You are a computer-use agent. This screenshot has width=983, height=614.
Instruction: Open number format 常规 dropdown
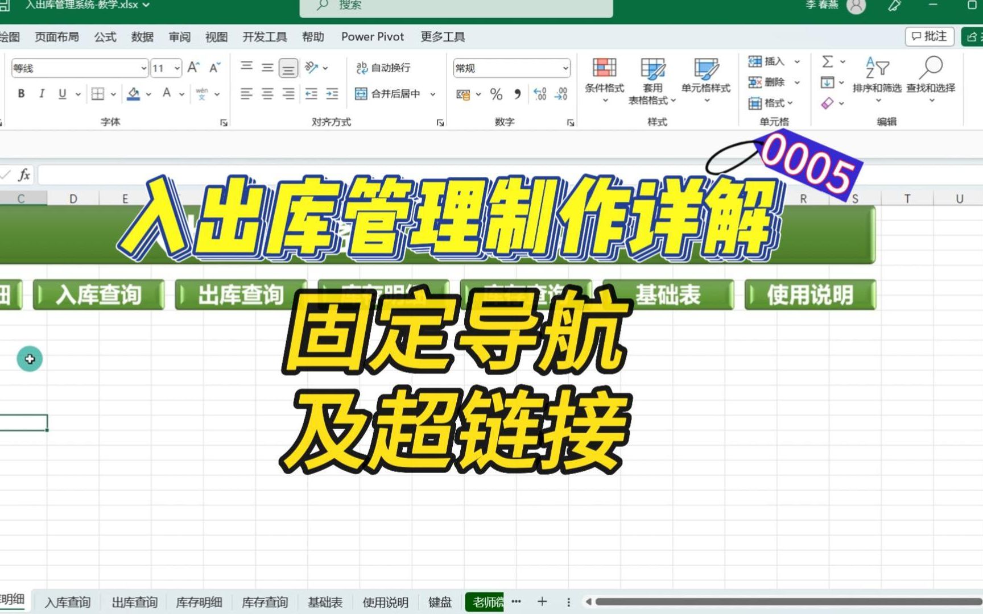pyautogui.click(x=565, y=68)
